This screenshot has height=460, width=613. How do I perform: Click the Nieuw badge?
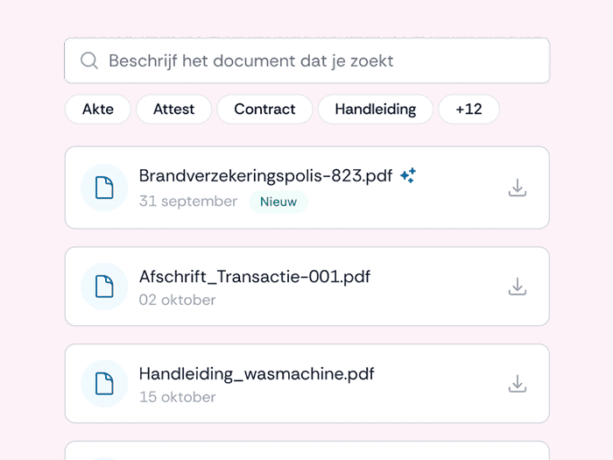click(278, 202)
